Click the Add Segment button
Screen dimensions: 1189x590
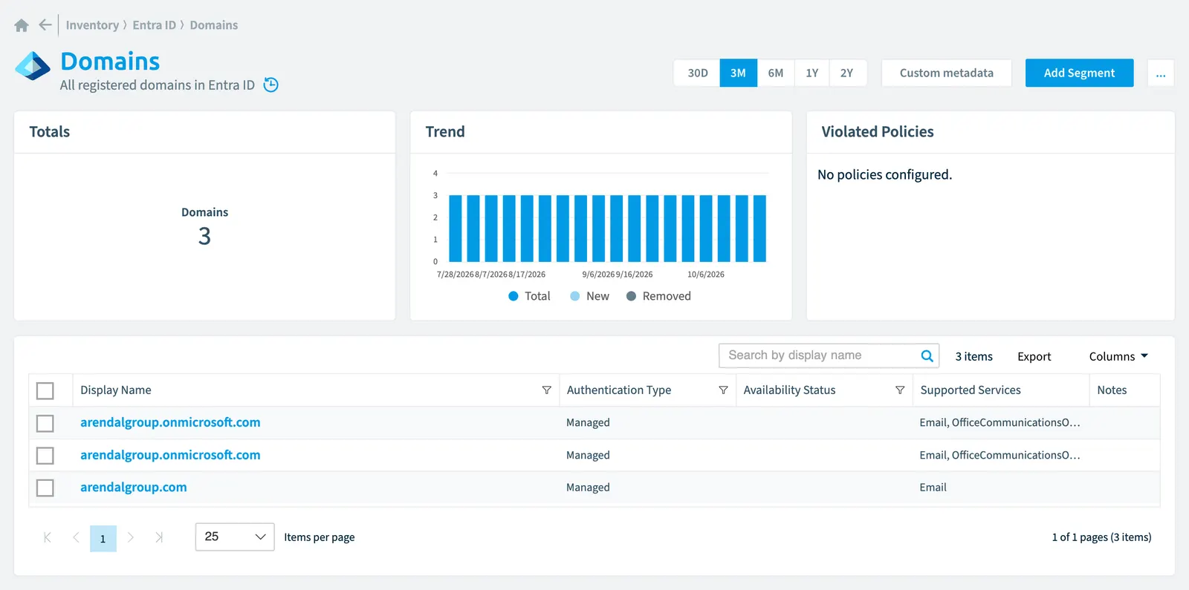point(1079,73)
